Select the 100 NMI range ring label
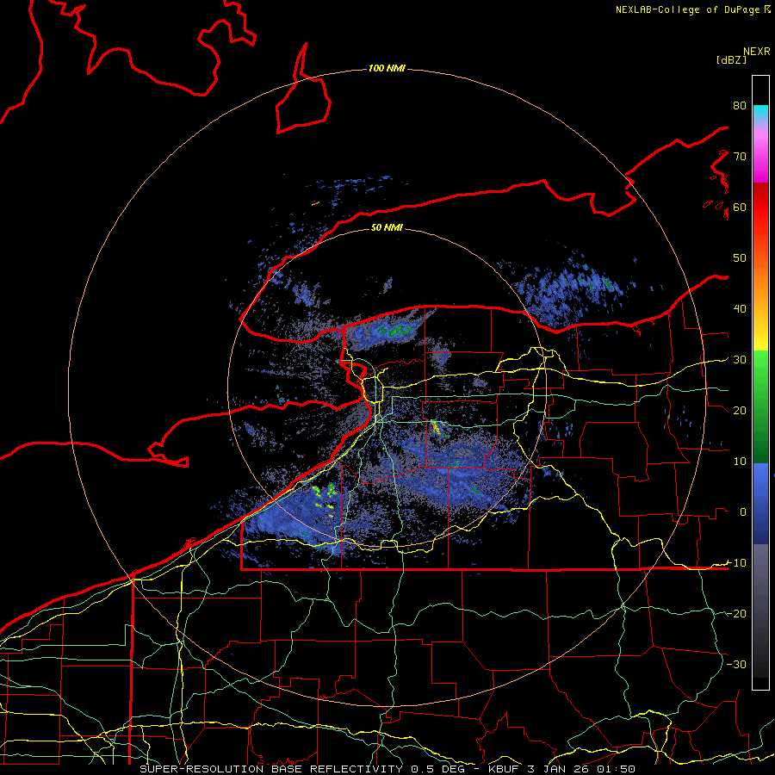The height and width of the screenshot is (775, 775). coord(387,68)
